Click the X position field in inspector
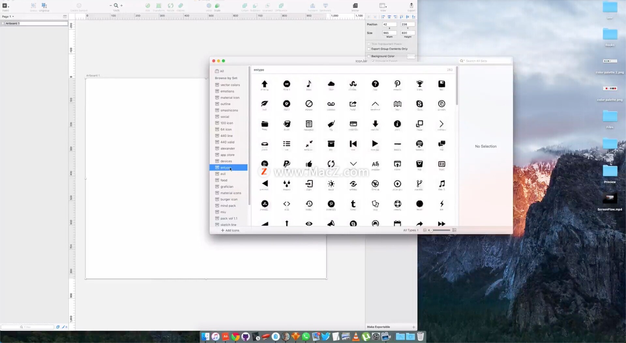Screen dimensions: 626x343 (x=389, y=24)
